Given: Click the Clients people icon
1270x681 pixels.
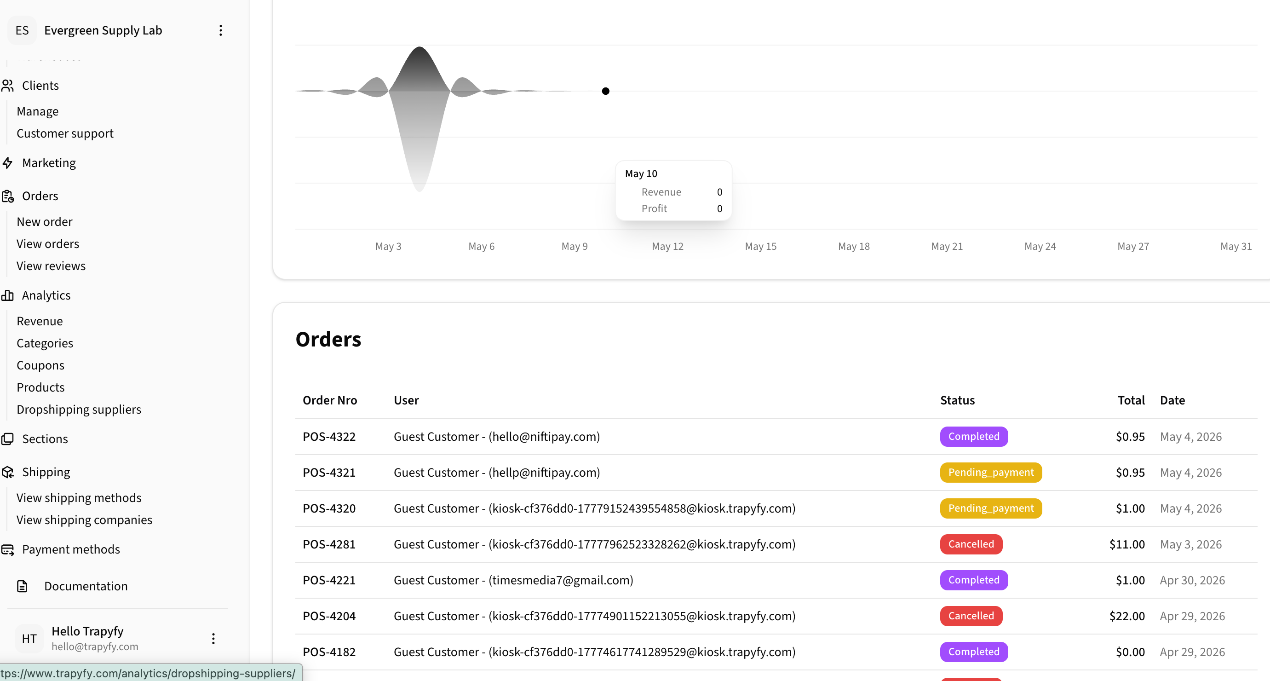Looking at the screenshot, I should click(x=7, y=86).
